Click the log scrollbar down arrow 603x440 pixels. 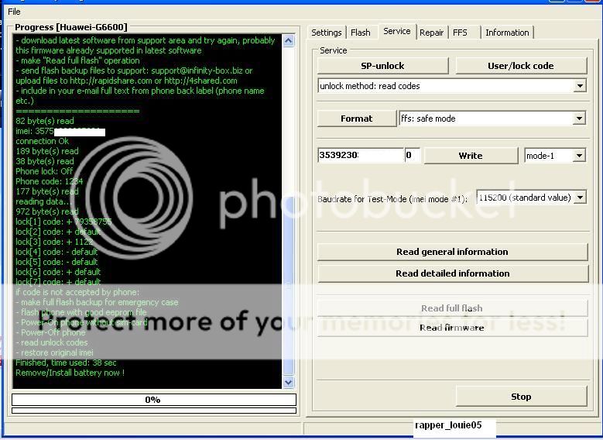tap(289, 382)
